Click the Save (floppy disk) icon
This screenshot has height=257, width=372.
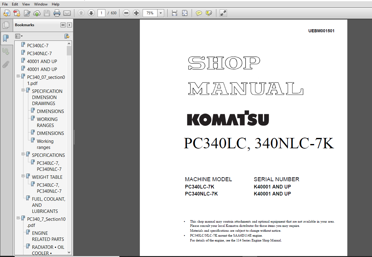pyautogui.click(x=47, y=13)
